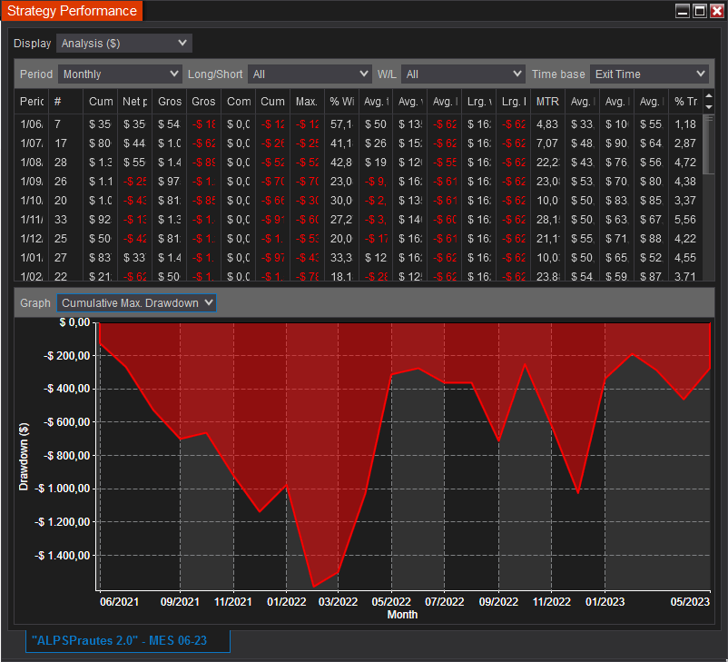Click trade count 33 in the 1/11 row
Image resolution: width=728 pixels, height=662 pixels.
click(x=61, y=219)
